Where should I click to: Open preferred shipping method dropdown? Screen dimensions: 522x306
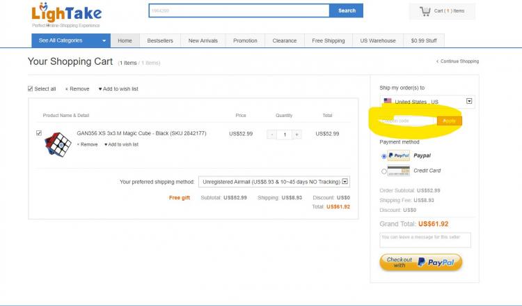(274, 182)
